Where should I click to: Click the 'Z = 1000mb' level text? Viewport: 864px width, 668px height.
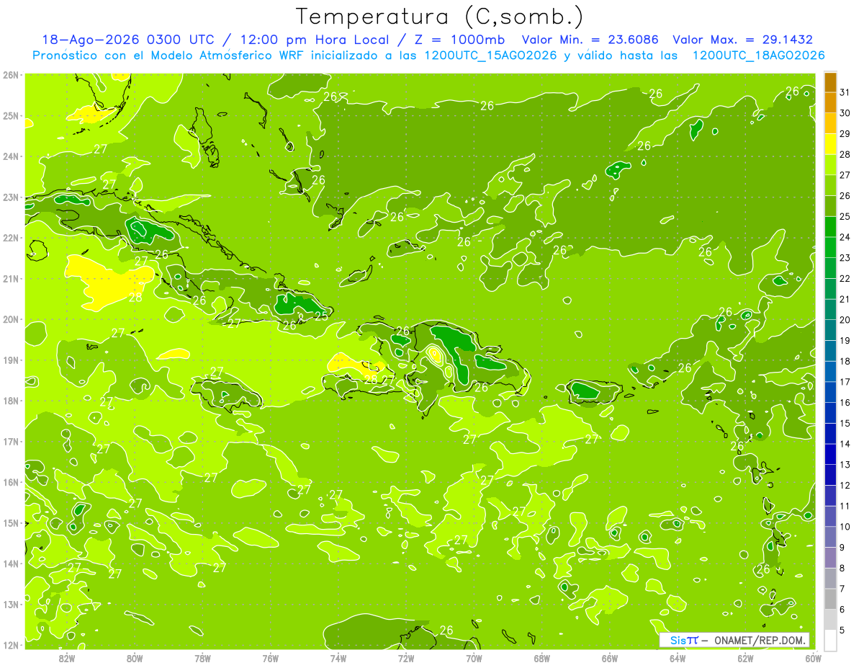pyautogui.click(x=459, y=40)
